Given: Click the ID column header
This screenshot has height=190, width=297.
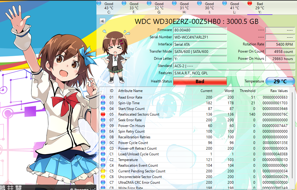Looking at the screenshot, I should click(x=112, y=91).
